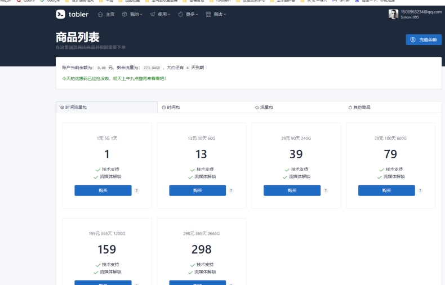Click the green coupon notice text

coord(114,78)
